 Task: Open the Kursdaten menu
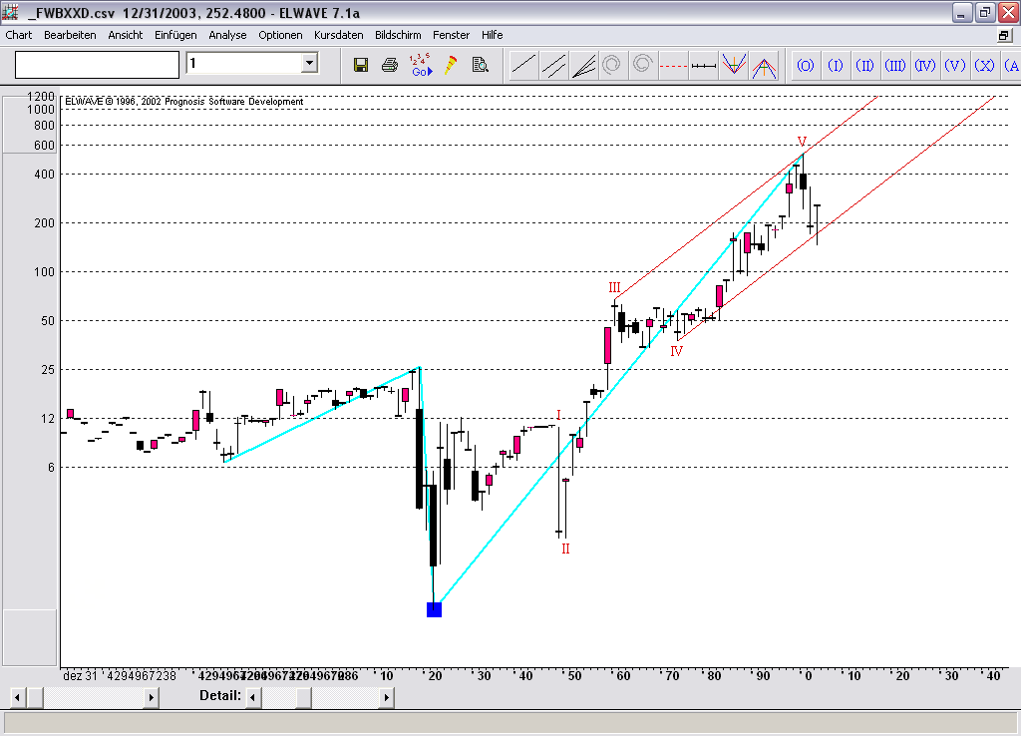coord(338,34)
